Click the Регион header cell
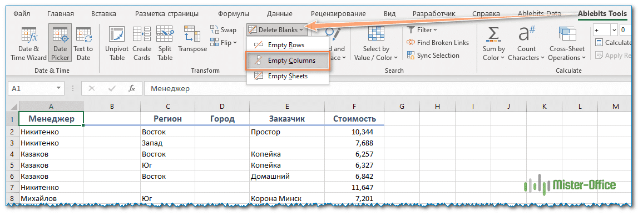The image size is (638, 216). tap(167, 119)
